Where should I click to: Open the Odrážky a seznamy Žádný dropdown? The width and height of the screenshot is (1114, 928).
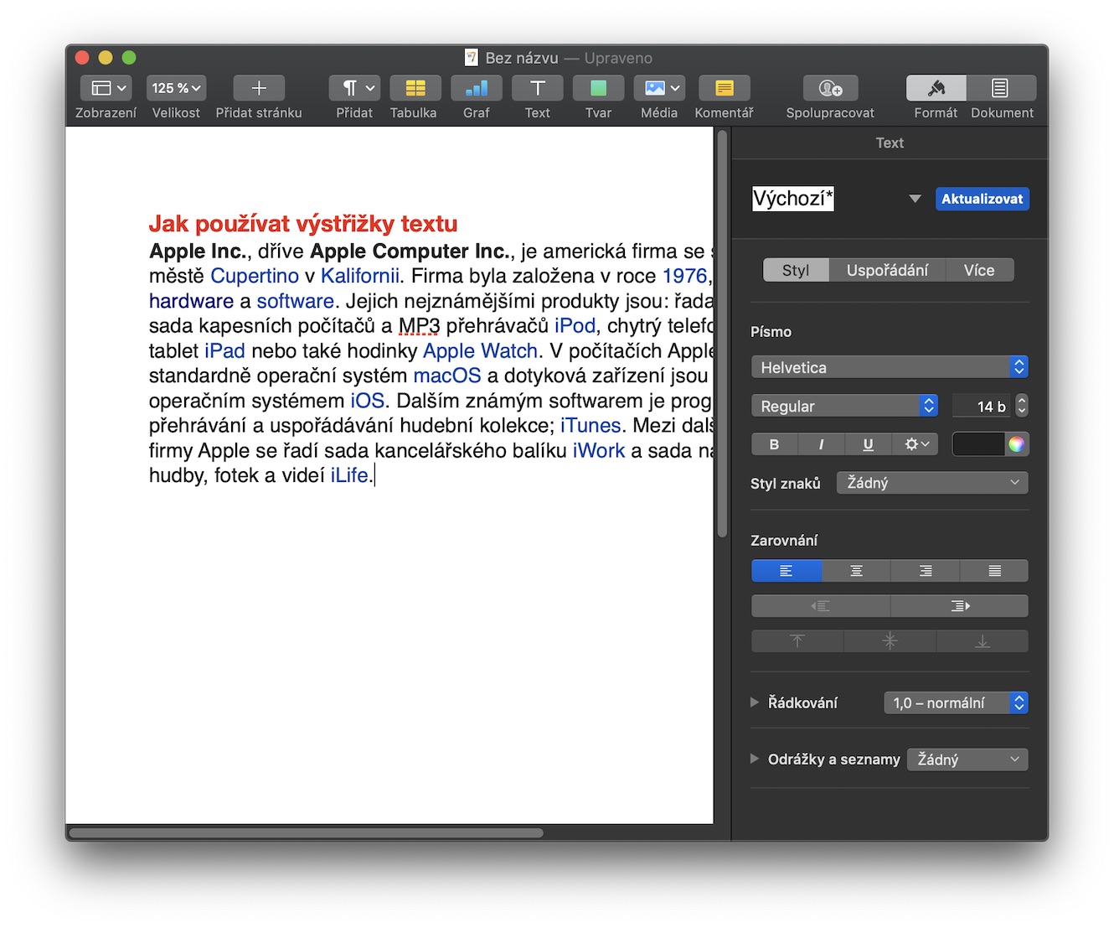click(x=967, y=760)
